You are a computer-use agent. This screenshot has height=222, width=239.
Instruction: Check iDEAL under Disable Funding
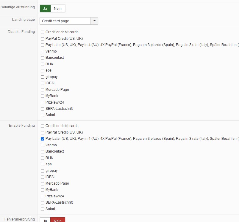pos(42,83)
